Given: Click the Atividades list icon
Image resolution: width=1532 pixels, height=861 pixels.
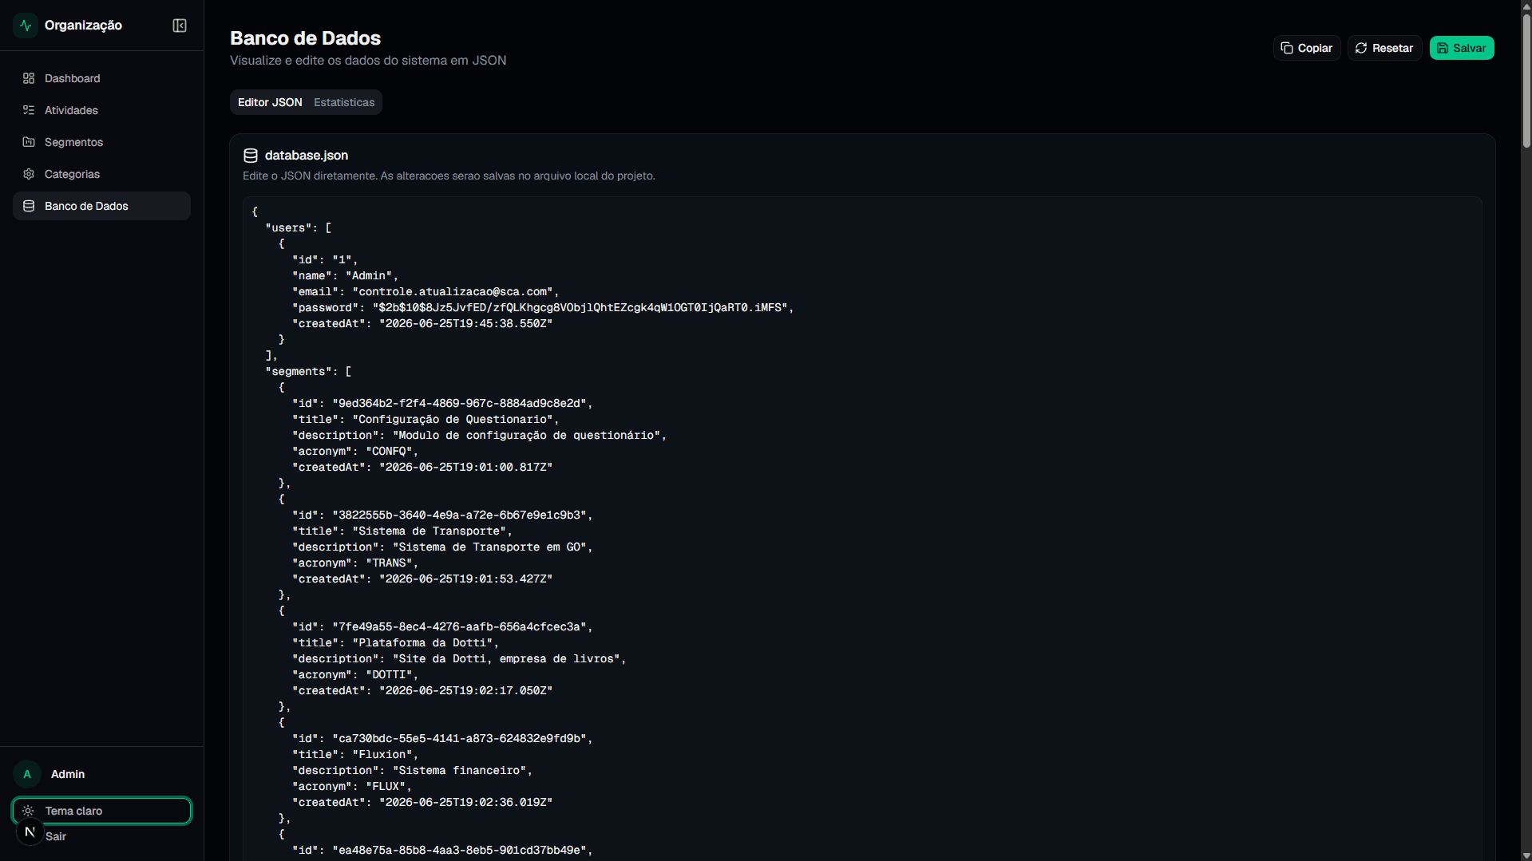Looking at the screenshot, I should [x=29, y=110].
